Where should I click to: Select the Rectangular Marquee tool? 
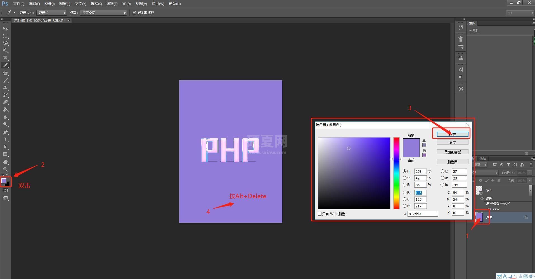click(5, 36)
